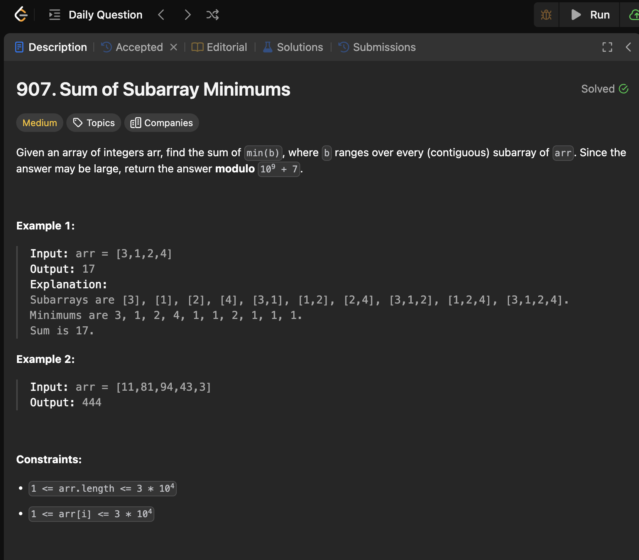639x560 pixels.
Task: Close the Accepted tab
Action: 174,47
